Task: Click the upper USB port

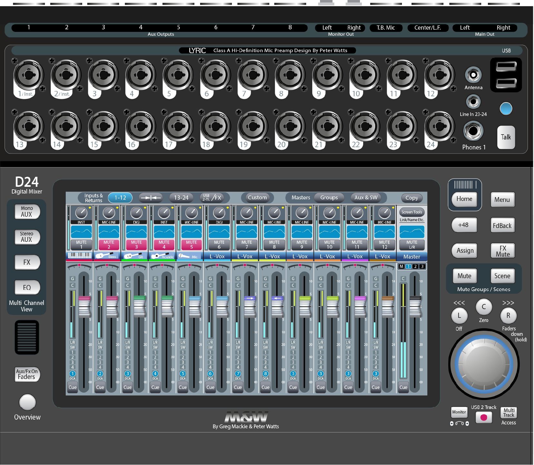Action: [x=506, y=67]
